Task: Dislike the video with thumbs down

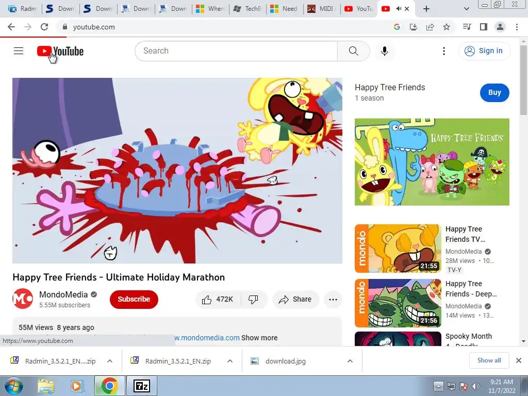Action: (x=253, y=299)
